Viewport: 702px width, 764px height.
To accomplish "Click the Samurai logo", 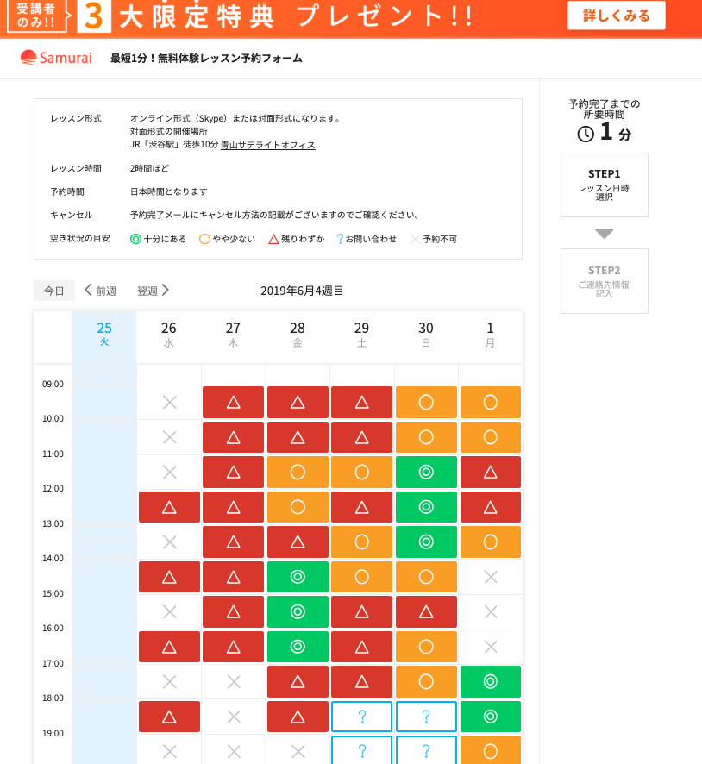I will tap(56, 58).
